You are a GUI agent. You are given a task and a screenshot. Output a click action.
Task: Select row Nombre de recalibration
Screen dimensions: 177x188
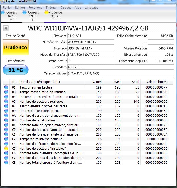tap(86, 120)
